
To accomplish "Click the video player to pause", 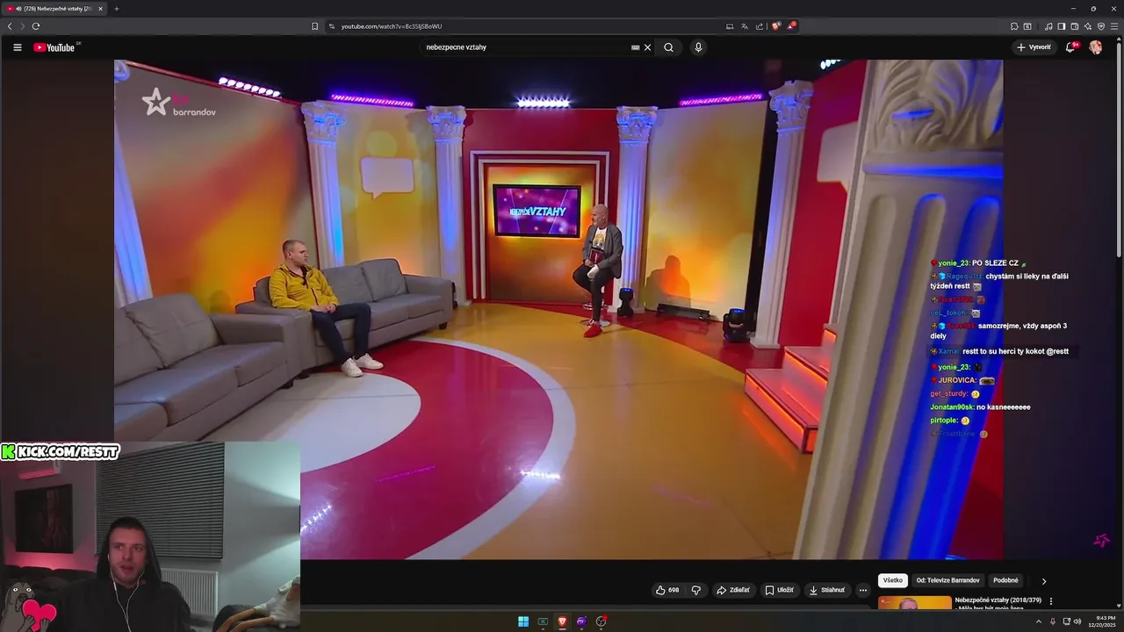I will (558, 309).
